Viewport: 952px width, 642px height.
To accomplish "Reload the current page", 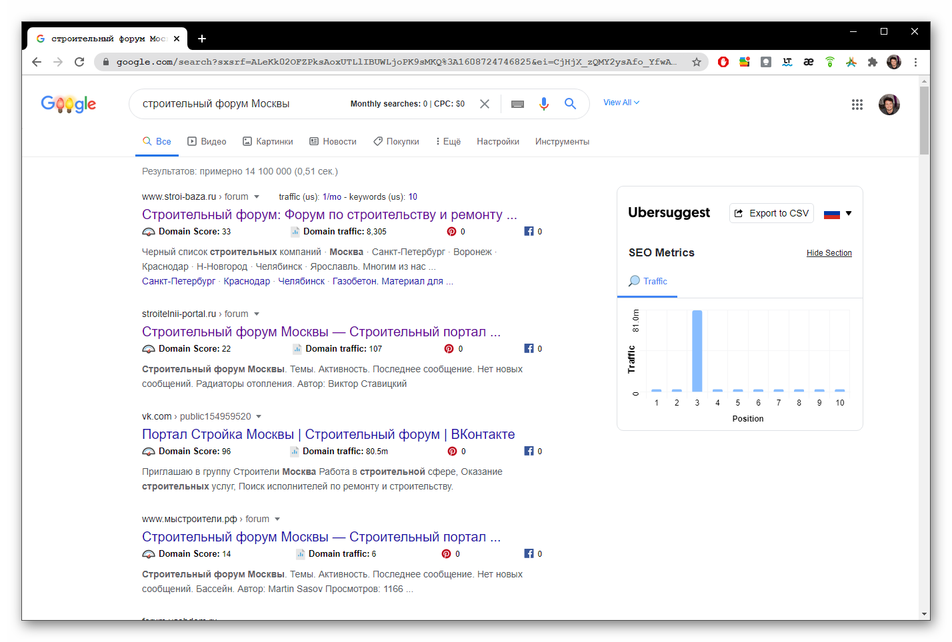I will (79, 62).
